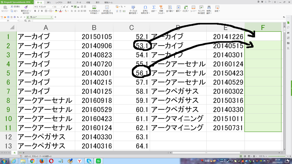Screen dimensions: 292x164
Task: Click the auto filter funnel icon
Action: 161,7
